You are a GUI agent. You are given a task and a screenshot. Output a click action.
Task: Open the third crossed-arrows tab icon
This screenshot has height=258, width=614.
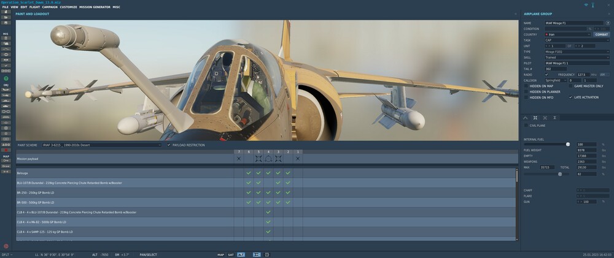(545, 118)
